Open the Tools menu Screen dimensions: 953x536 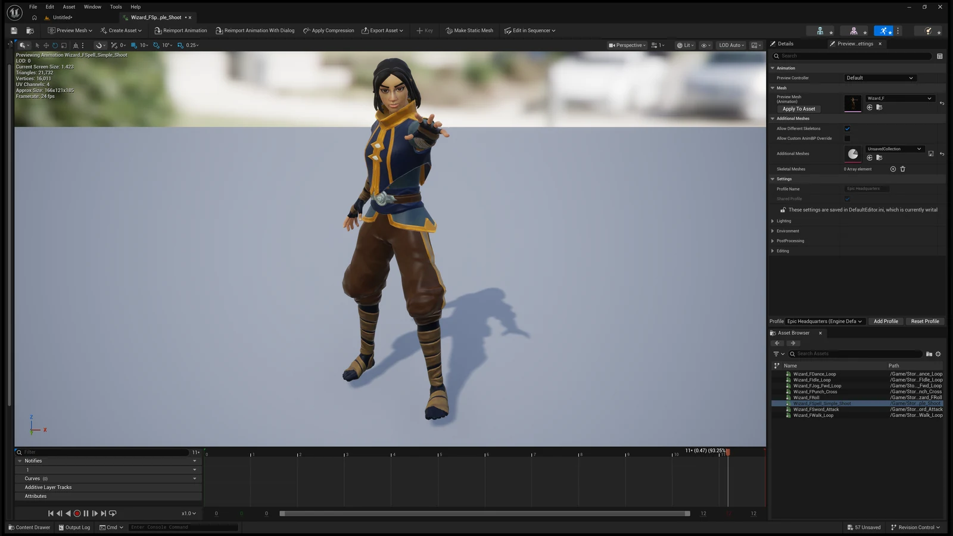pos(116,7)
